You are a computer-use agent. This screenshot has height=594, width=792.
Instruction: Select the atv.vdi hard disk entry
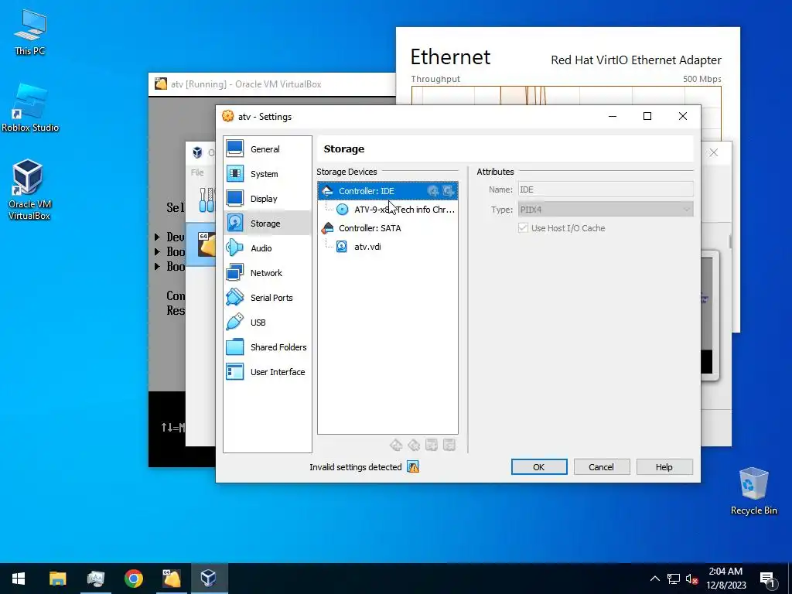pyautogui.click(x=387, y=247)
